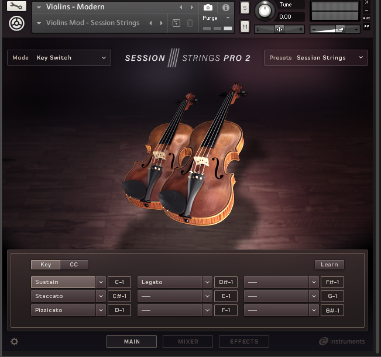Open the wrench instrument edit mode
This screenshot has width=381, height=357.
click(16, 6)
